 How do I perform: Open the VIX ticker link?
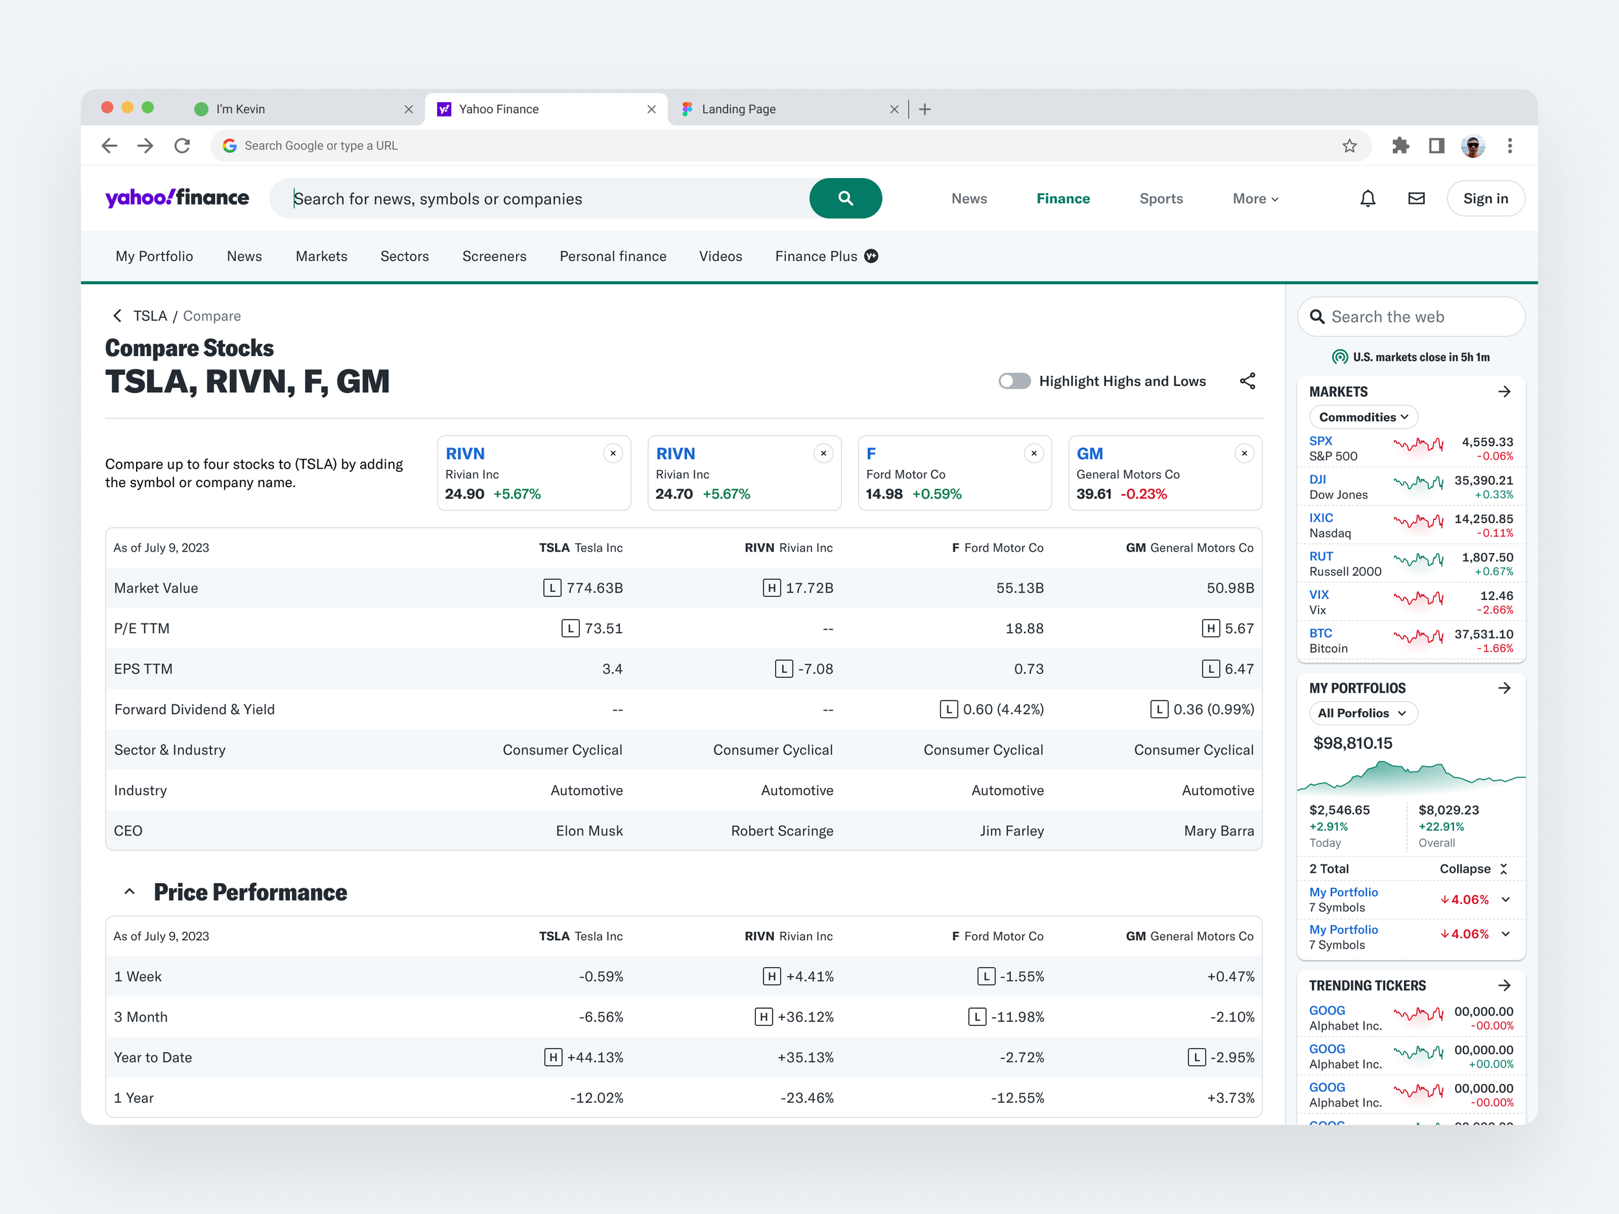1319,595
